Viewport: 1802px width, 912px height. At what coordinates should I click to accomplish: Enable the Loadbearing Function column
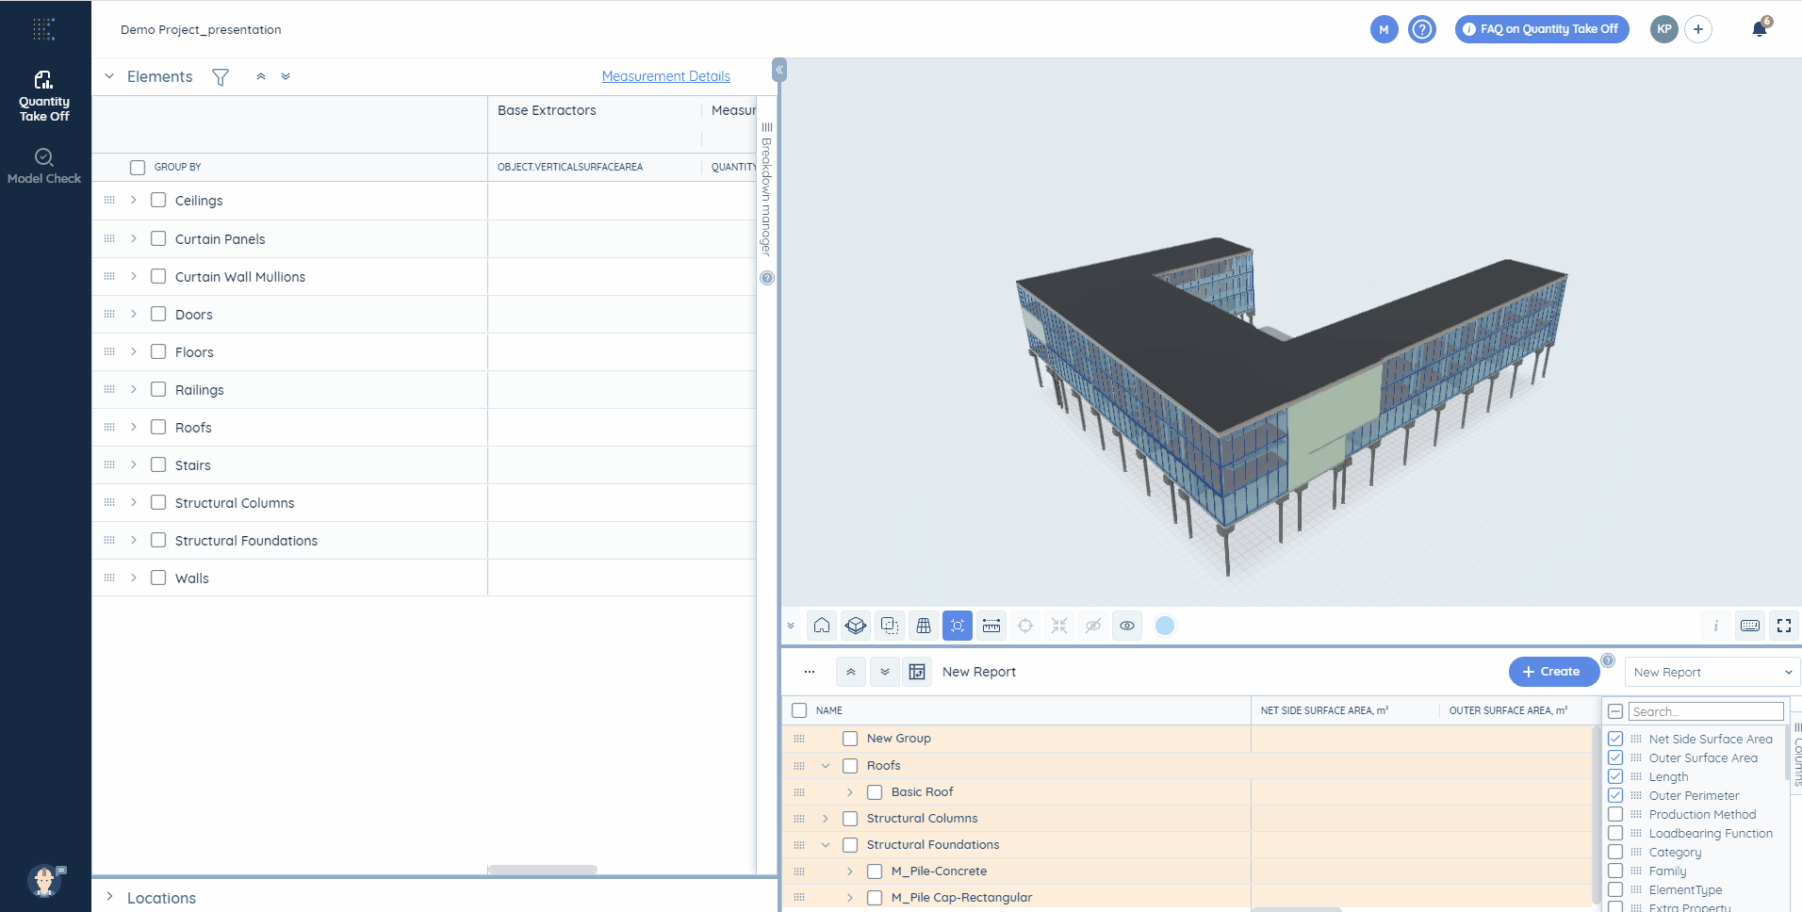(x=1615, y=833)
